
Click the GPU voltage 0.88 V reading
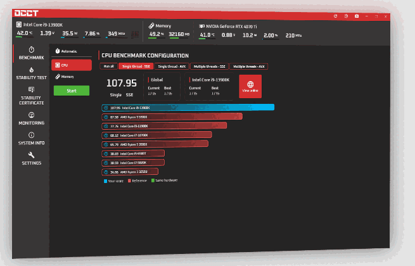228,35
